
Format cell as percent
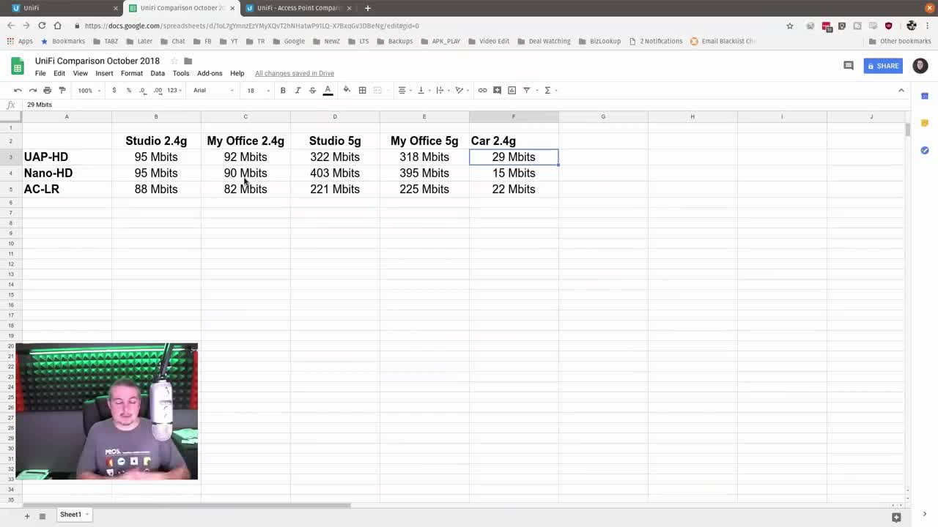click(x=128, y=90)
